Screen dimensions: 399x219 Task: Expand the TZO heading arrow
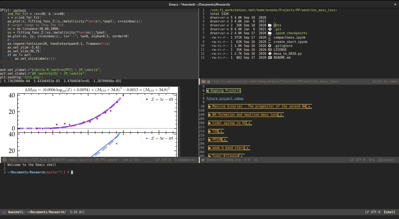(x=221, y=131)
